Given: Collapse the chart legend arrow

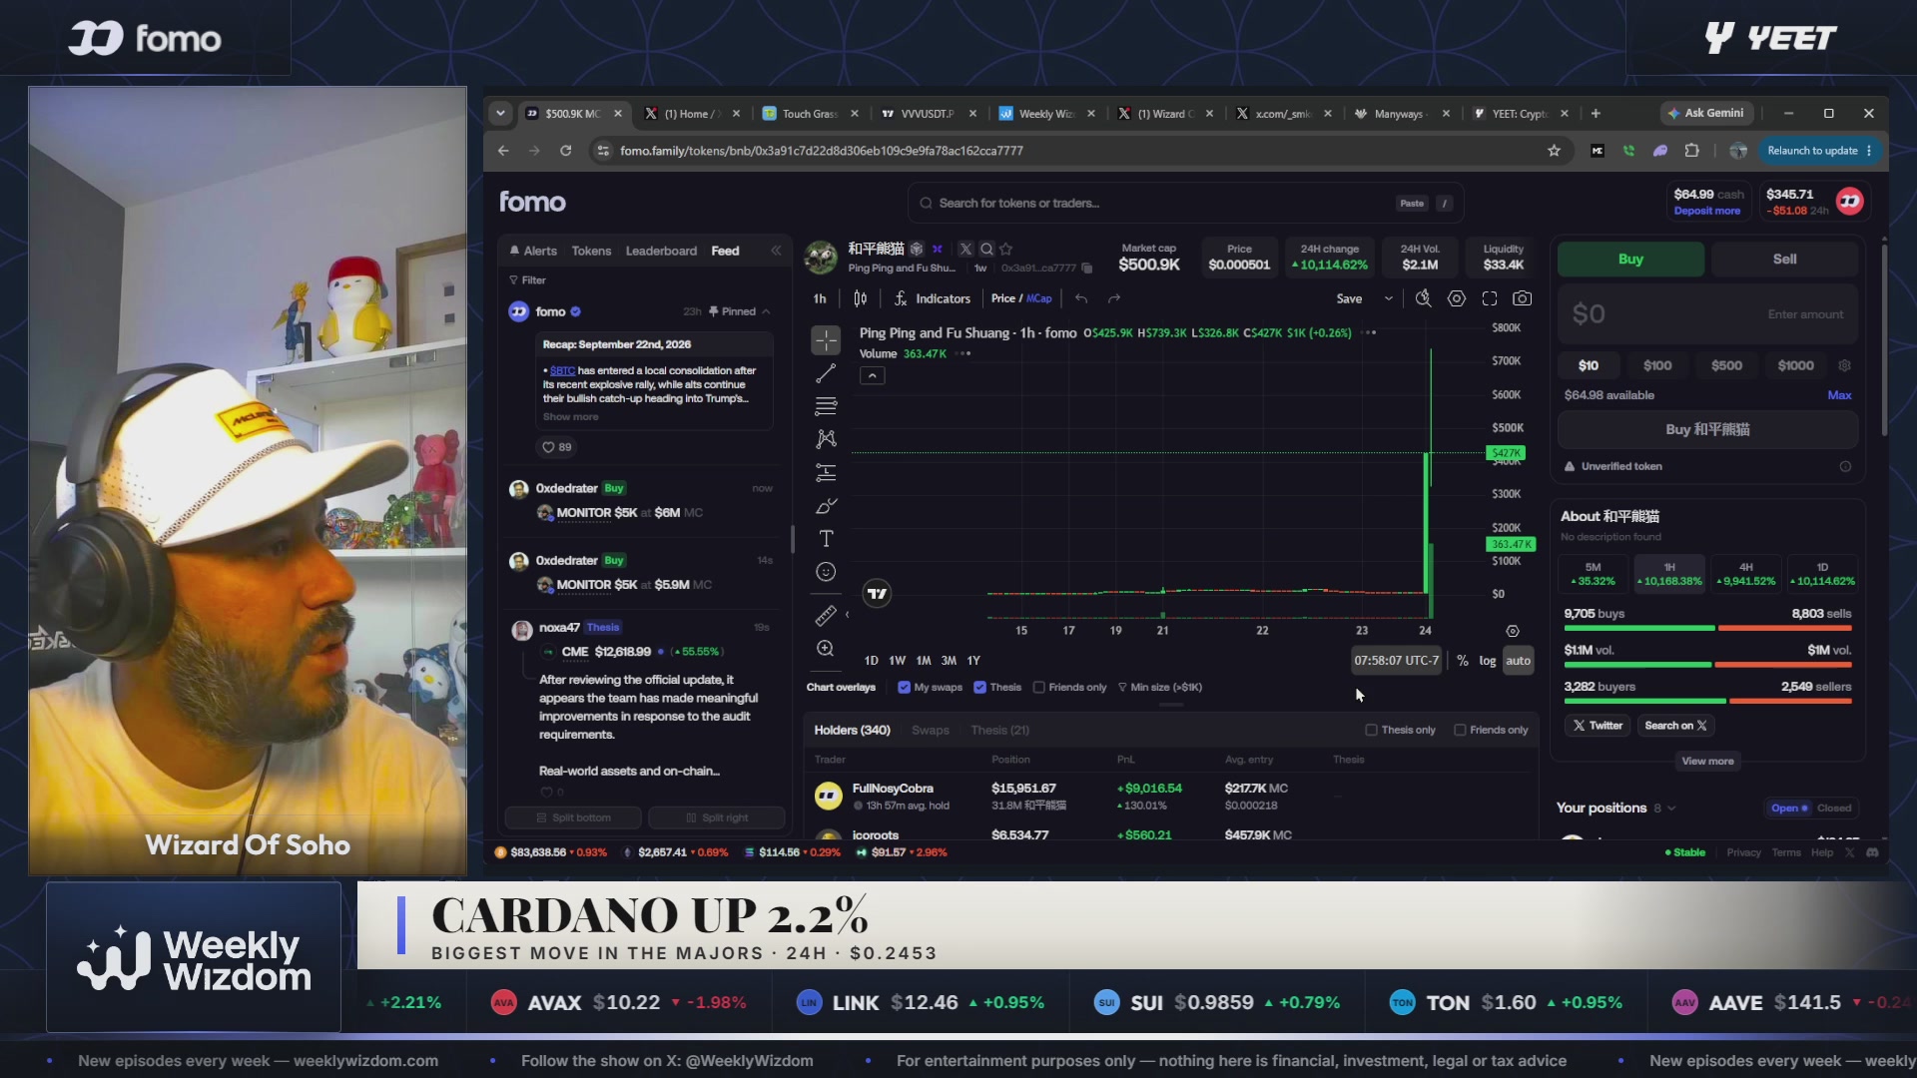Looking at the screenshot, I should tap(873, 376).
